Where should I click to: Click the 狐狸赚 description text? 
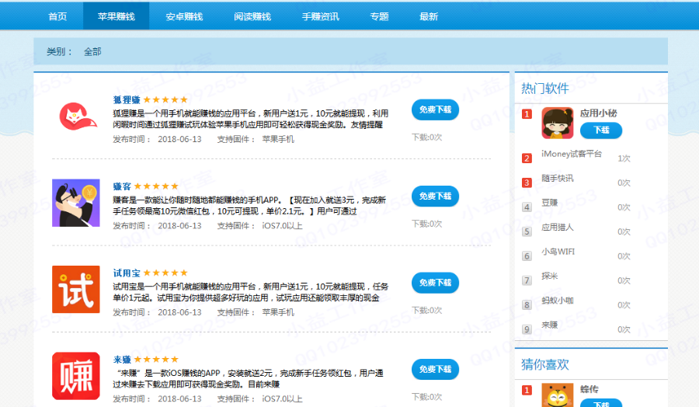click(251, 119)
